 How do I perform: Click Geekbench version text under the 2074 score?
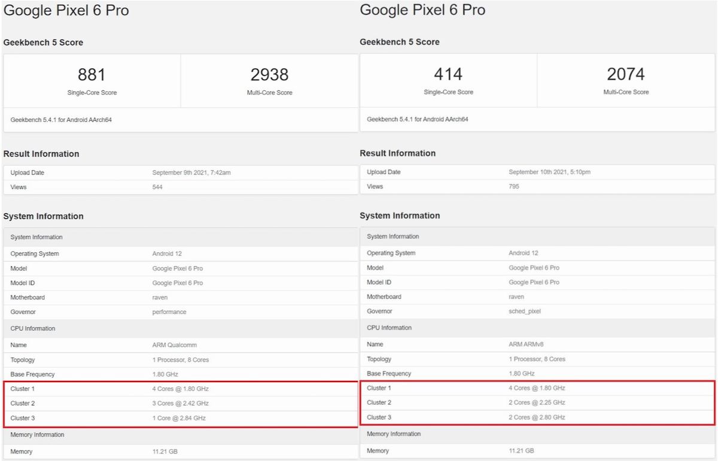418,120
